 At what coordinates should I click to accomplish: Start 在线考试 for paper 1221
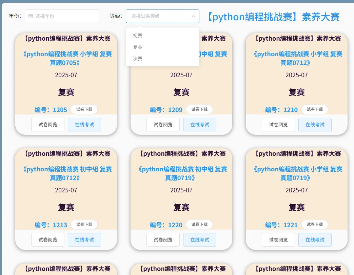click(315, 239)
